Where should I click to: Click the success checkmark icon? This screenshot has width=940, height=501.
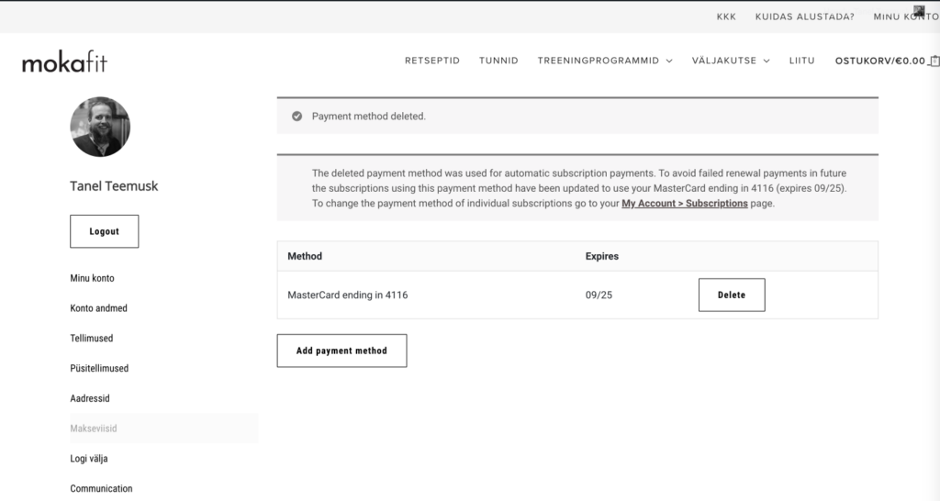click(x=297, y=117)
